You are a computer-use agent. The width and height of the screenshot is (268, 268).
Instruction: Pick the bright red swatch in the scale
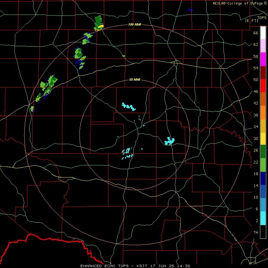pos(263,86)
